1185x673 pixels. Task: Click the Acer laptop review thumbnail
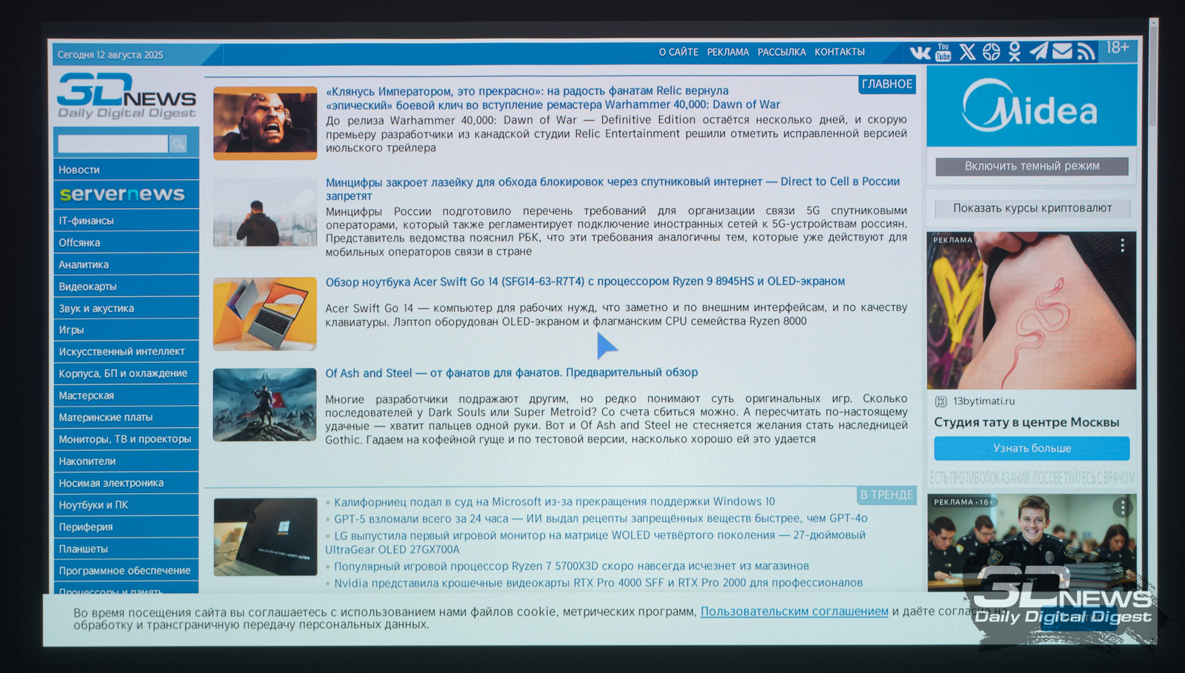click(265, 314)
